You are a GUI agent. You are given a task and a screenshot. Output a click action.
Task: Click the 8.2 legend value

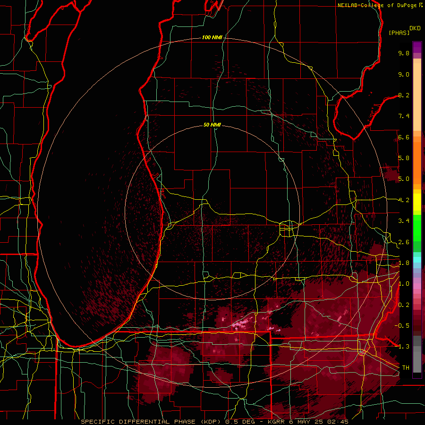click(404, 95)
